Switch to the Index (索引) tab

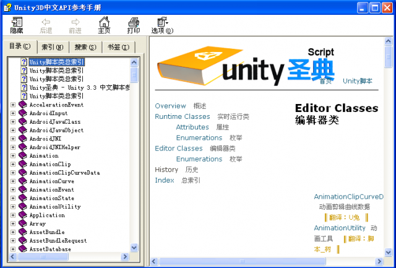pos(53,47)
